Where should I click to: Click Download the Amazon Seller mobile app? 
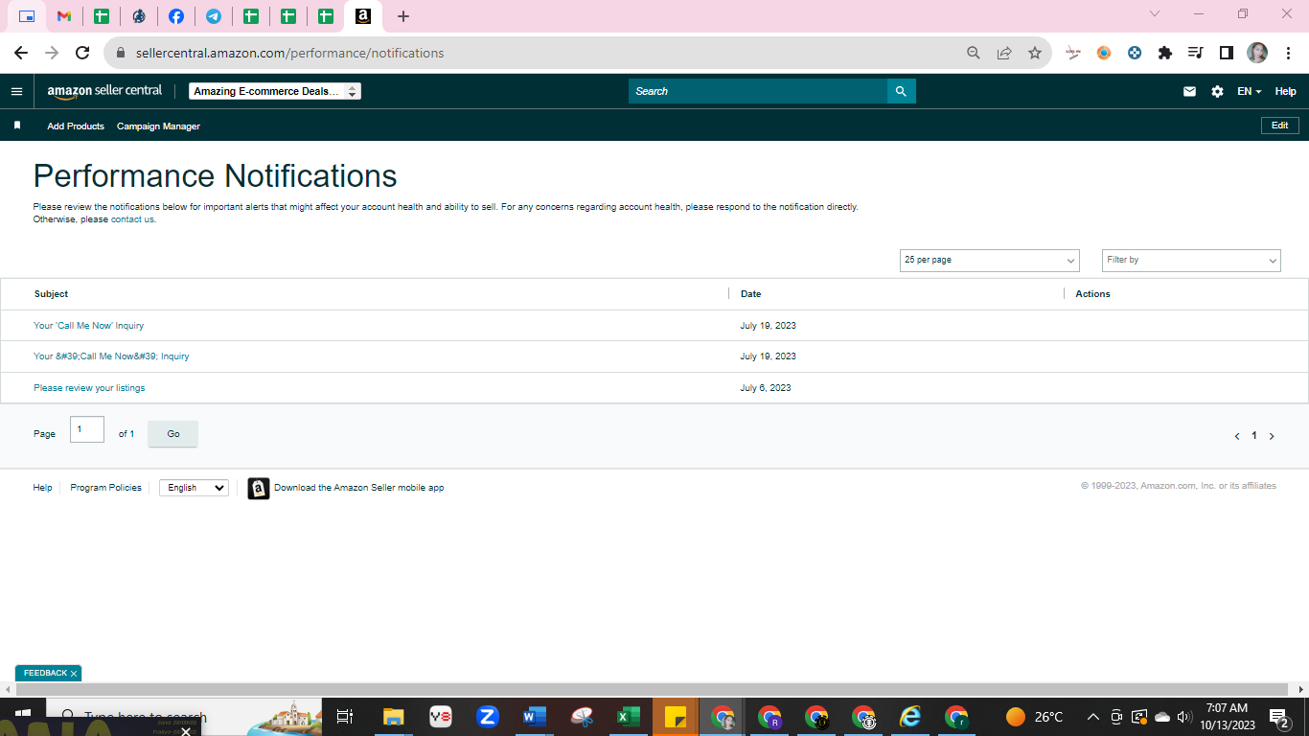click(x=358, y=488)
